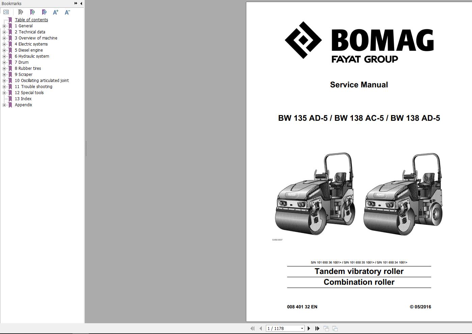472x334 pixels.
Task: Click the serial number line 'S/N 101 650 36 1001>'
Action: pyautogui.click(x=326, y=262)
